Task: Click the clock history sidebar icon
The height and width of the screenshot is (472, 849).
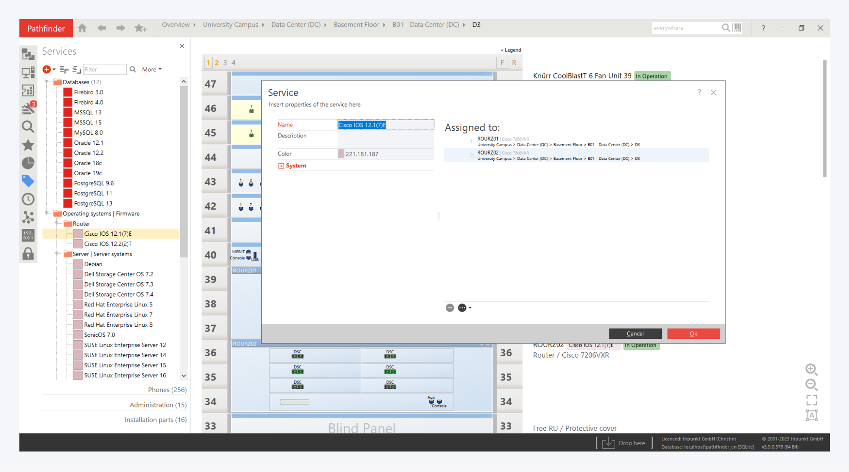Action: click(x=28, y=199)
